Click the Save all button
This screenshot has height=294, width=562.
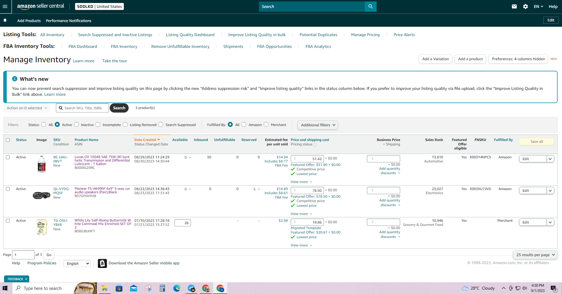pos(537,142)
